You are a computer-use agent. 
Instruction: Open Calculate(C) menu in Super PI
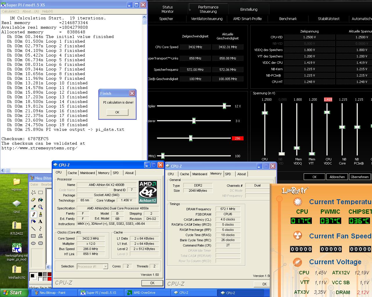click(x=10, y=11)
